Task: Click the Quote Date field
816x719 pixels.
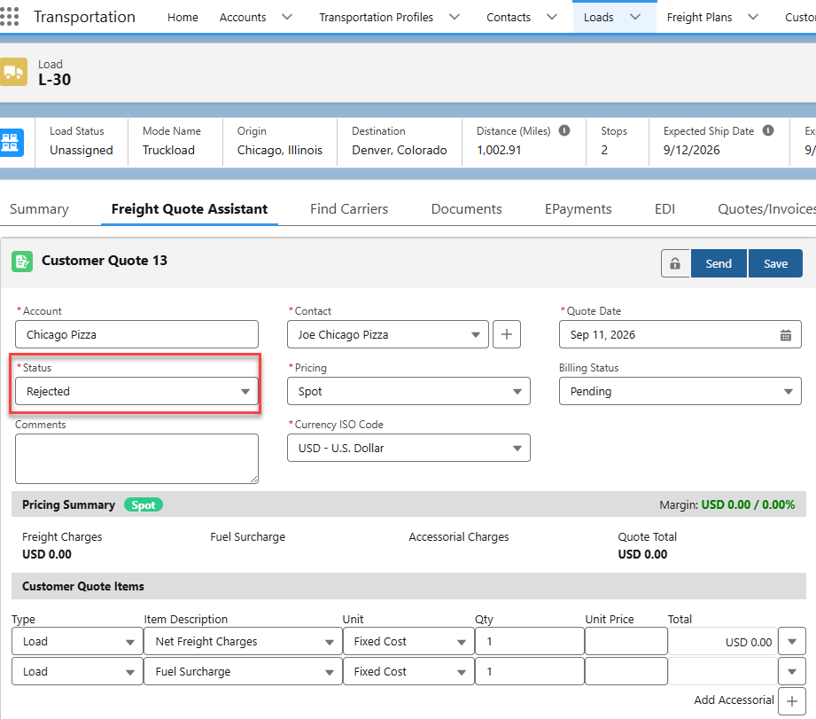Action: point(680,334)
